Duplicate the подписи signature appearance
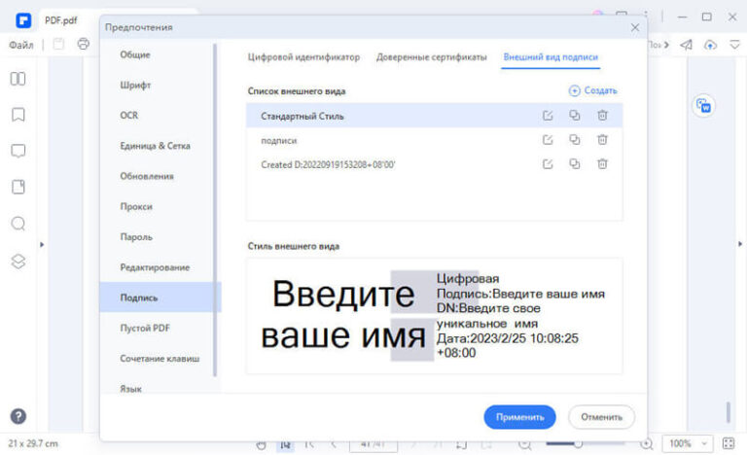The width and height of the screenshot is (747, 455). click(575, 140)
